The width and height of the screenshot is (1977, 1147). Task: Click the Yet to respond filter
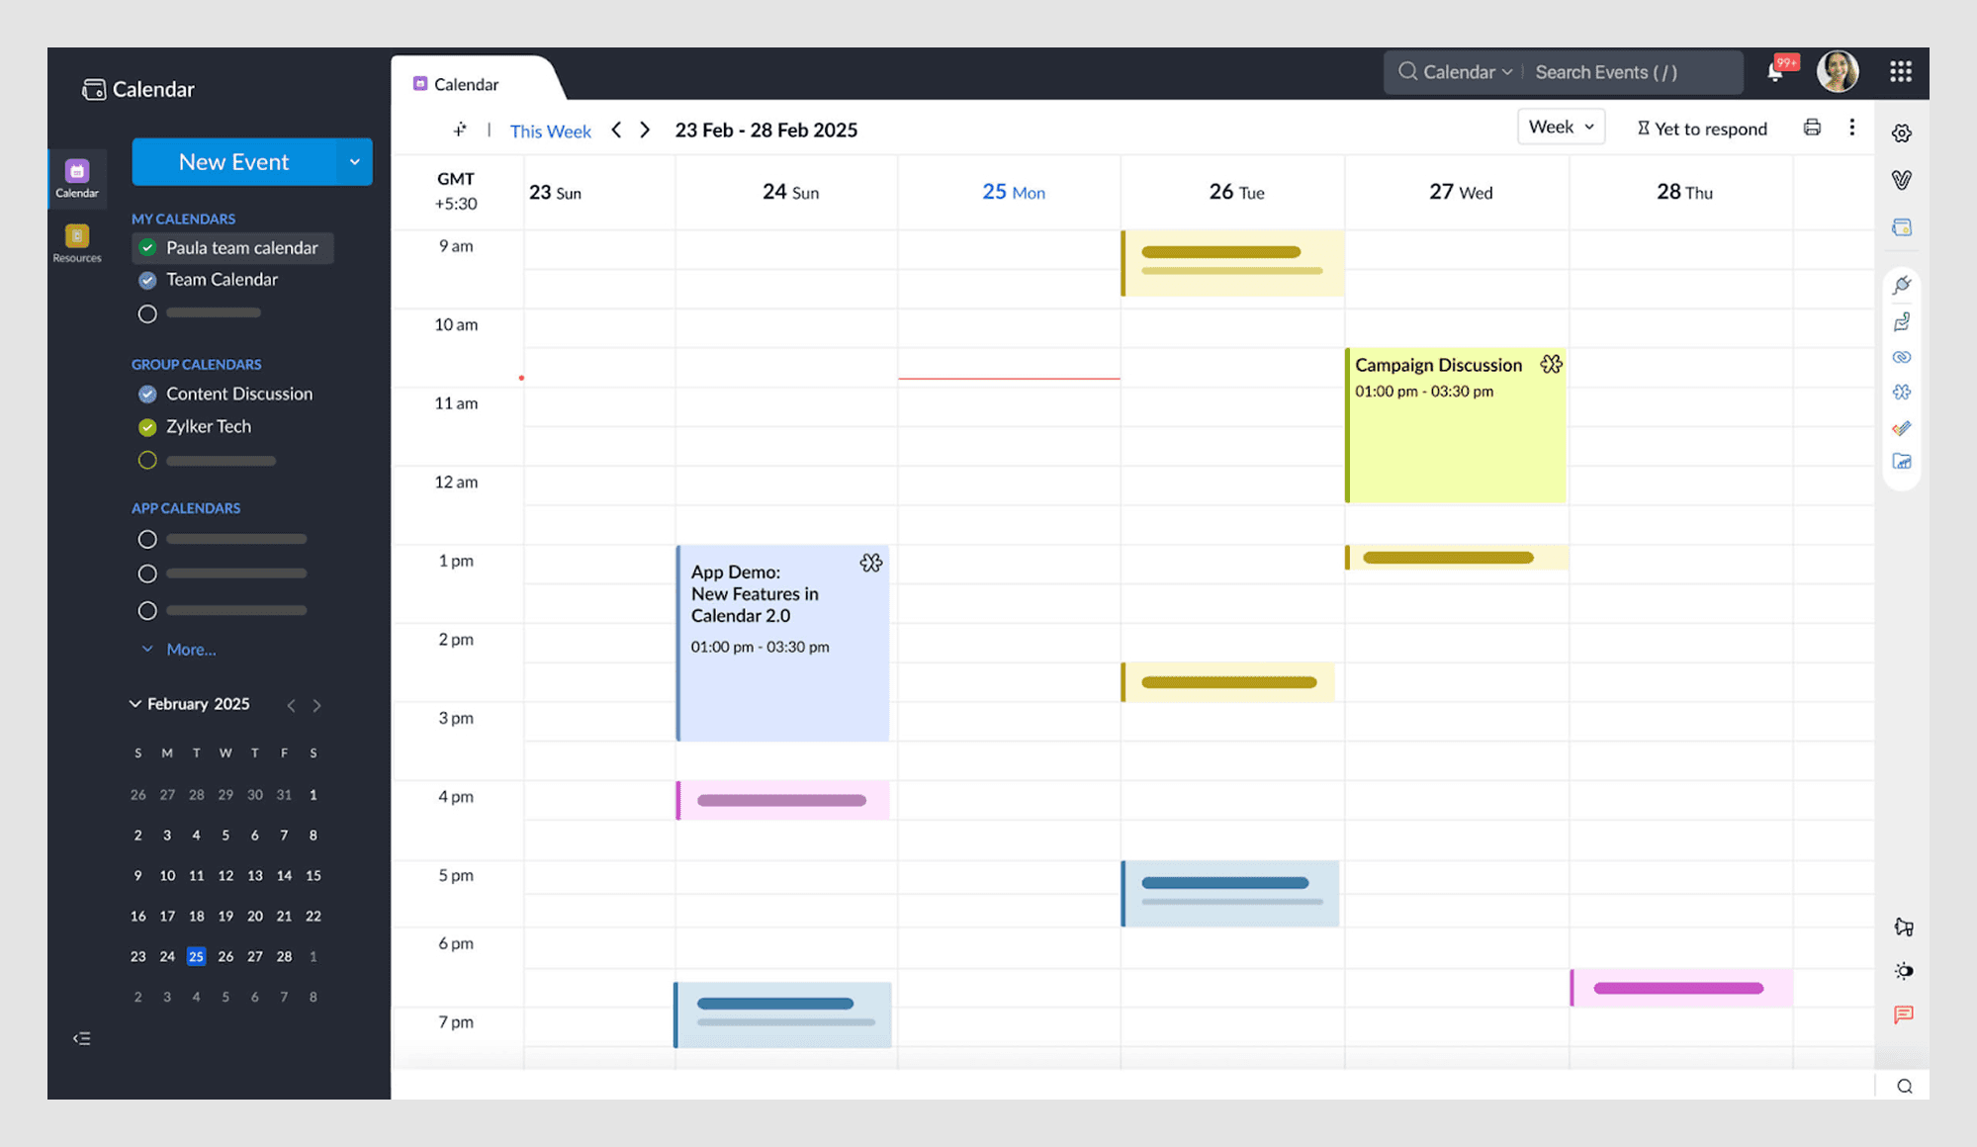[x=1703, y=128]
